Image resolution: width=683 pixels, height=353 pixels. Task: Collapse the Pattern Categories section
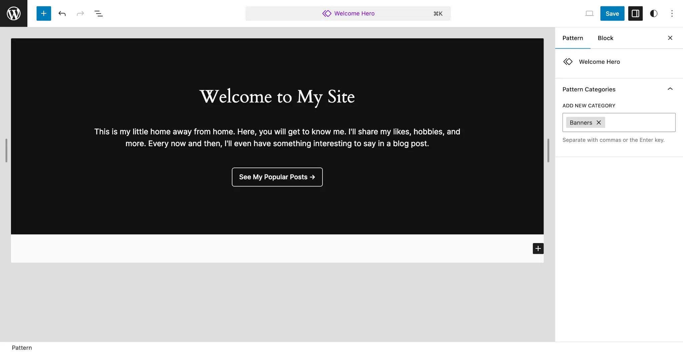tap(670, 89)
